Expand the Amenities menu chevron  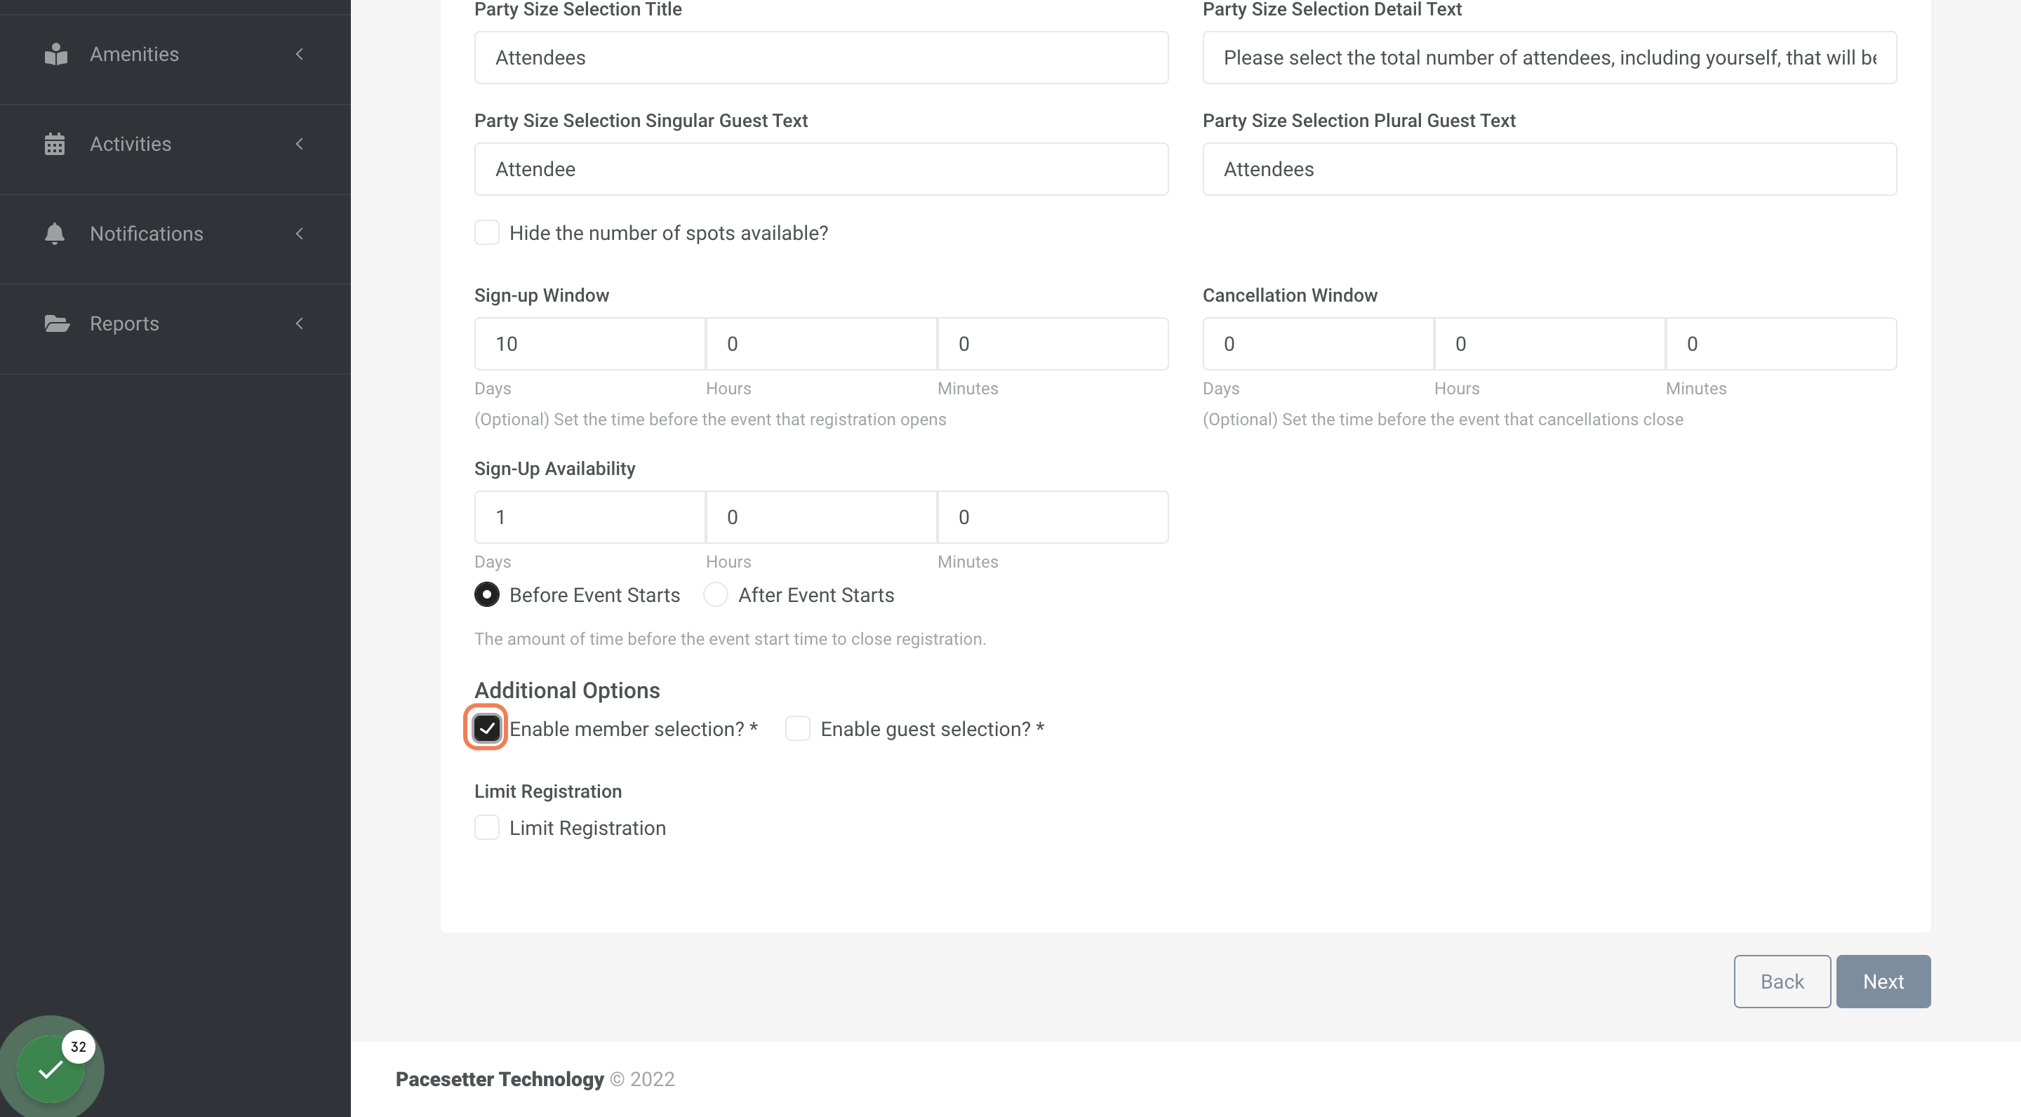pyautogui.click(x=299, y=54)
